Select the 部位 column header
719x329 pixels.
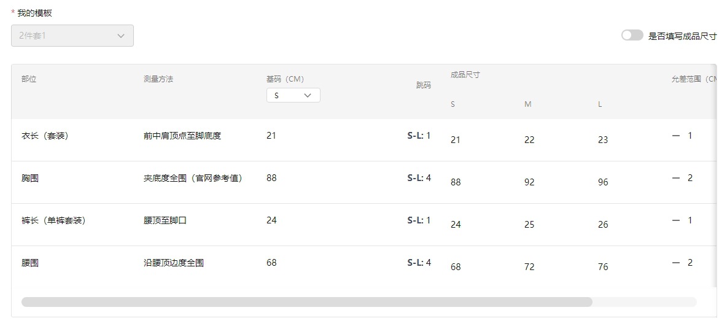[x=29, y=79]
